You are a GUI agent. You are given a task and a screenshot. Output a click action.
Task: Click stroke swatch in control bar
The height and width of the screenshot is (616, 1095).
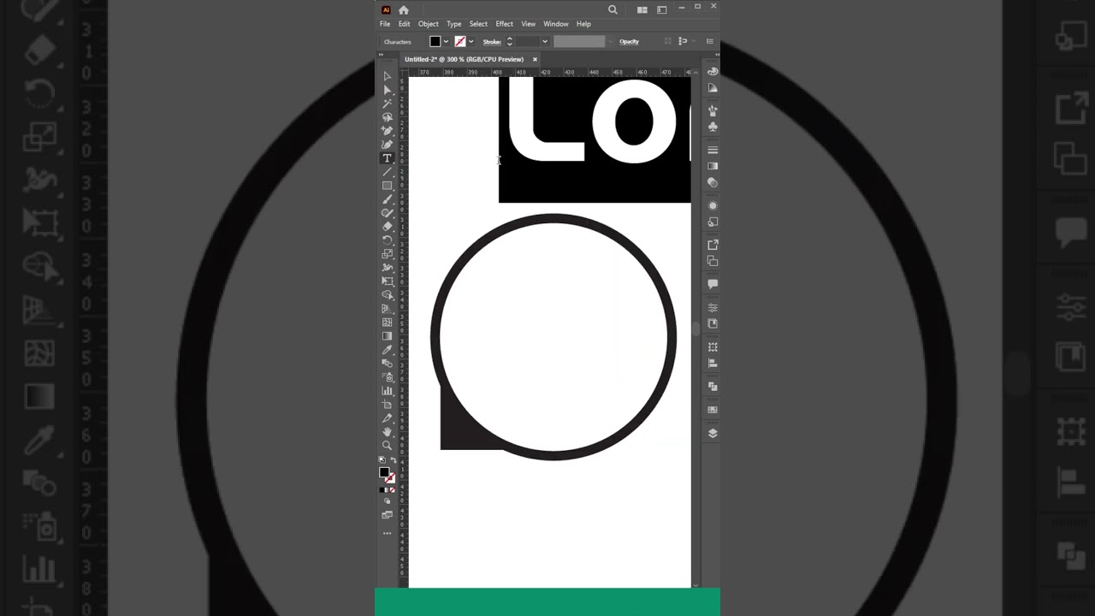(x=460, y=41)
